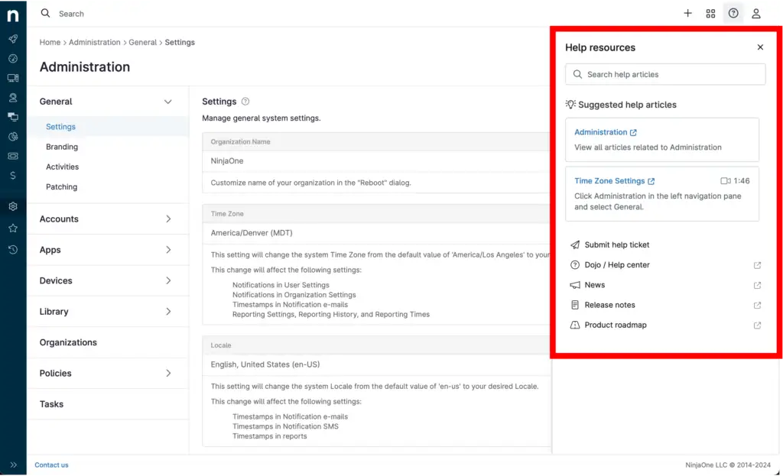The width and height of the screenshot is (783, 476).
Task: Collapse the General section
Action: [167, 102]
